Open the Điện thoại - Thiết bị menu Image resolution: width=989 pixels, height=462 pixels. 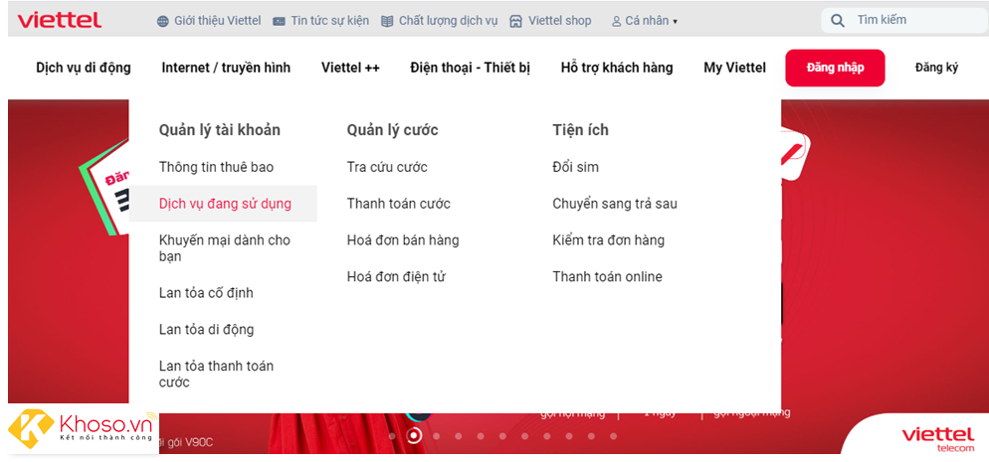pyautogui.click(x=470, y=68)
